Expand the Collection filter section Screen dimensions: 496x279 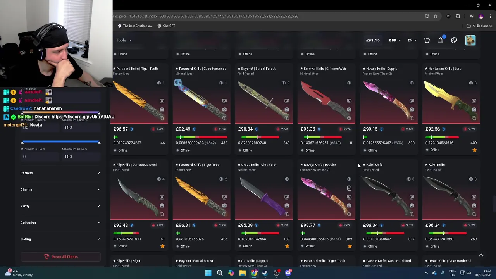tap(60, 222)
